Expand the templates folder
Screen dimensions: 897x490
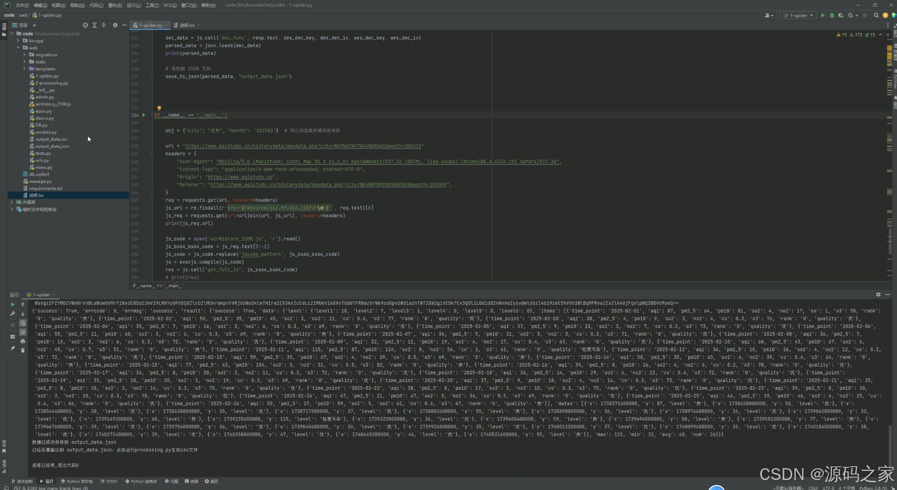[x=25, y=69]
